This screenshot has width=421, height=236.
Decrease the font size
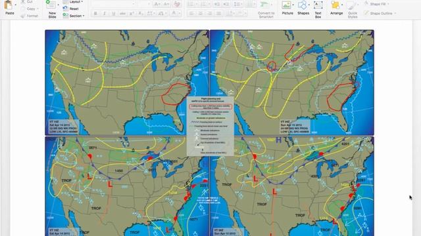[x=166, y=4]
